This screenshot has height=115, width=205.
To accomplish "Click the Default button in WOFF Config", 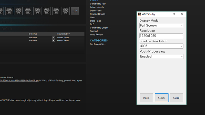I will point(146,98).
